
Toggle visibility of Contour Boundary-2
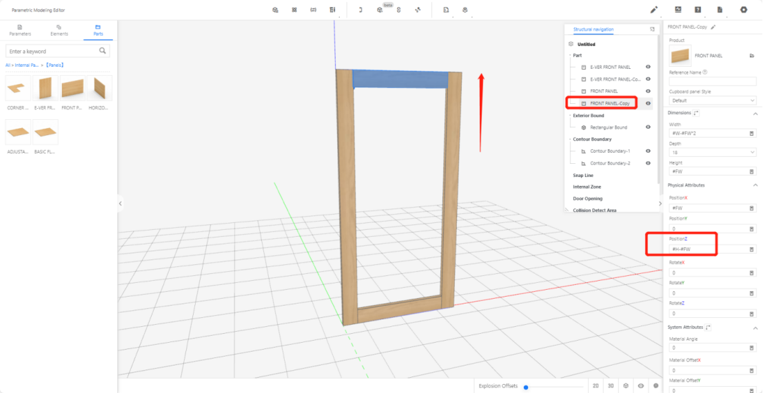[648, 163]
